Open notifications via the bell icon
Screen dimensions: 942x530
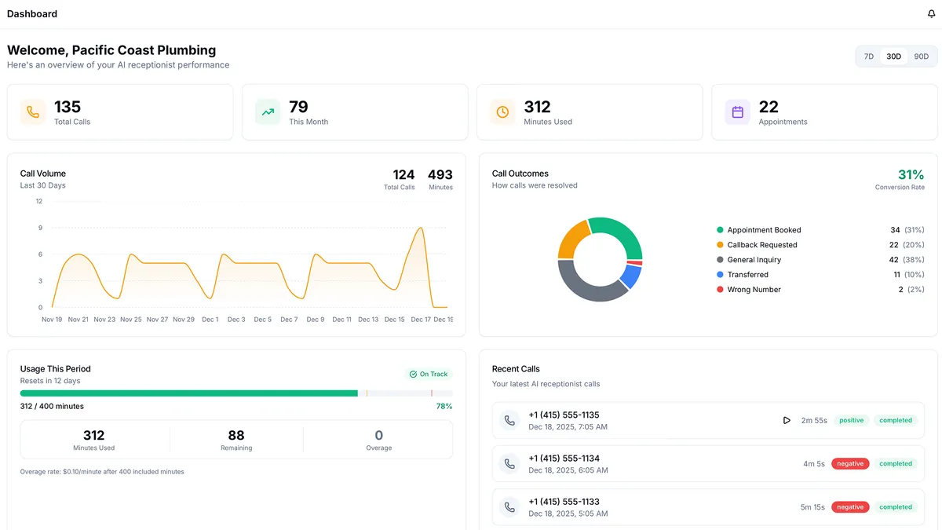click(x=931, y=13)
